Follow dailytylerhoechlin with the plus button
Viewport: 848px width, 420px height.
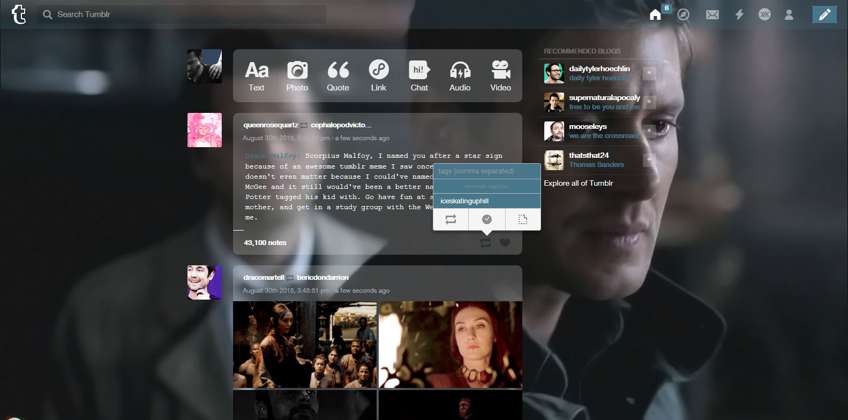(649, 73)
